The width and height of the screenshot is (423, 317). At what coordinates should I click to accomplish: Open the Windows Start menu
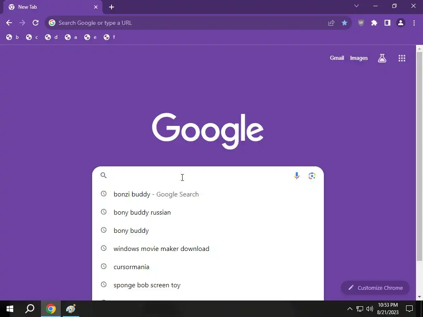click(10, 309)
